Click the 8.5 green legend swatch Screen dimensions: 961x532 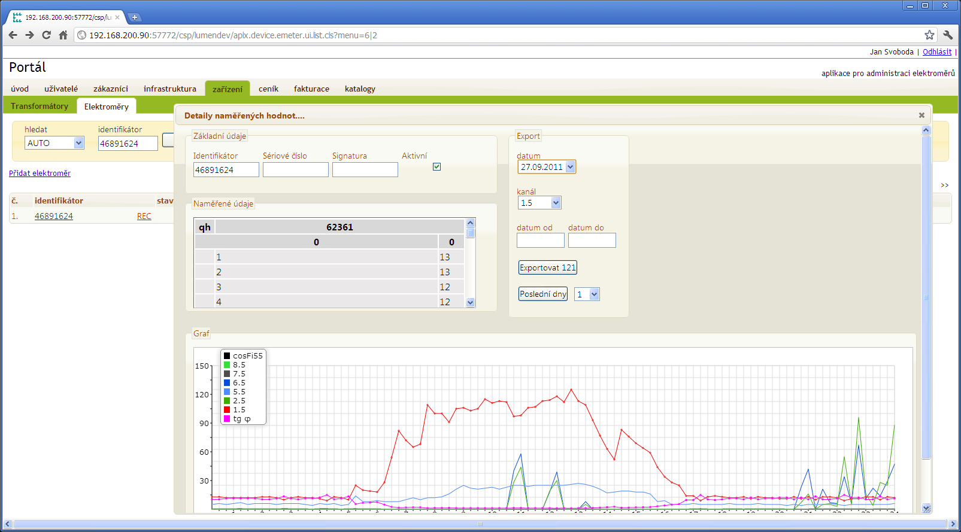point(227,364)
